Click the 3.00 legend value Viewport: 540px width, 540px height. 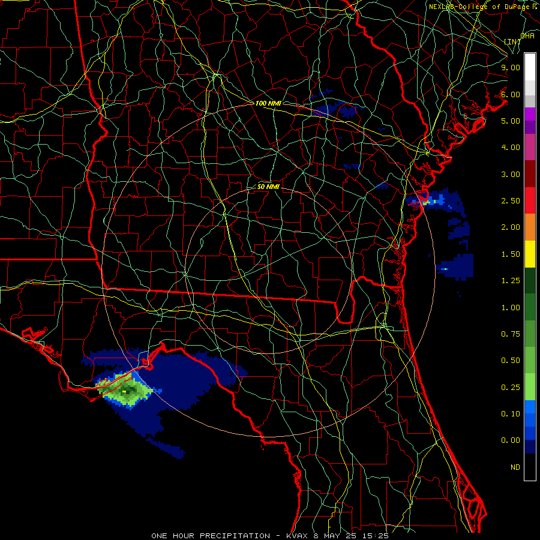point(511,174)
